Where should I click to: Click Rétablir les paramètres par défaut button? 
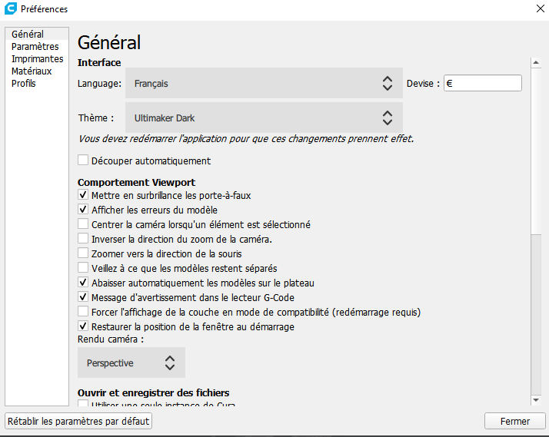(78, 421)
